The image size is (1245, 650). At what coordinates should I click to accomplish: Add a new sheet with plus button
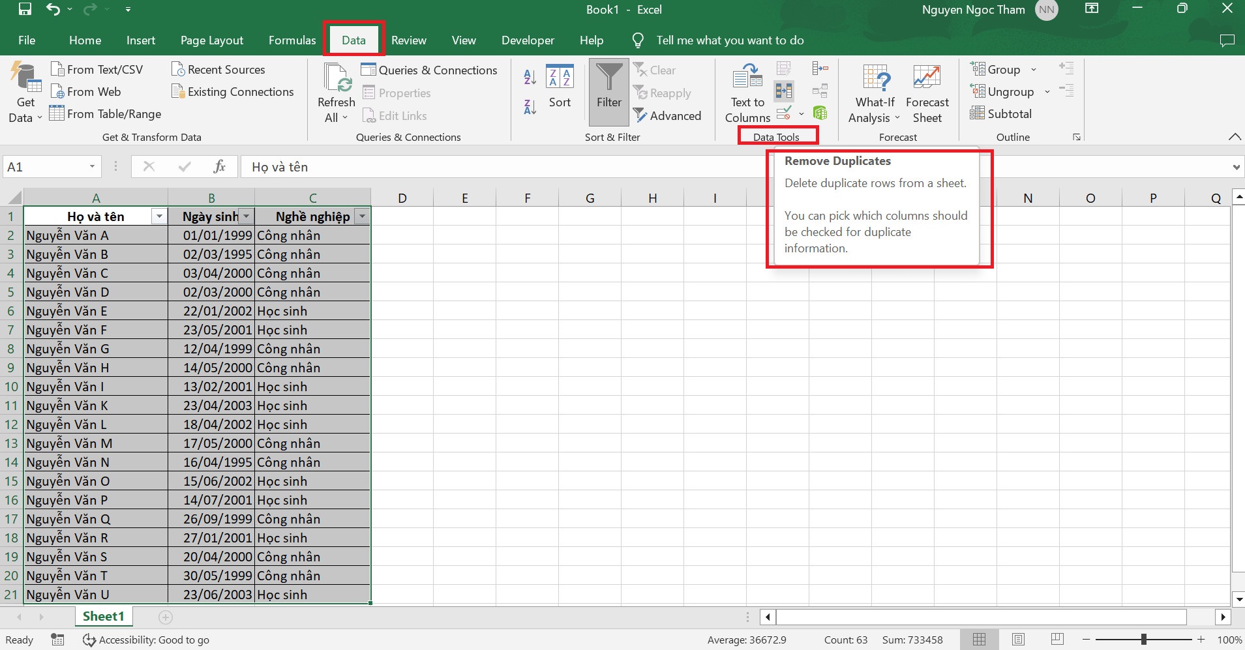(x=166, y=617)
